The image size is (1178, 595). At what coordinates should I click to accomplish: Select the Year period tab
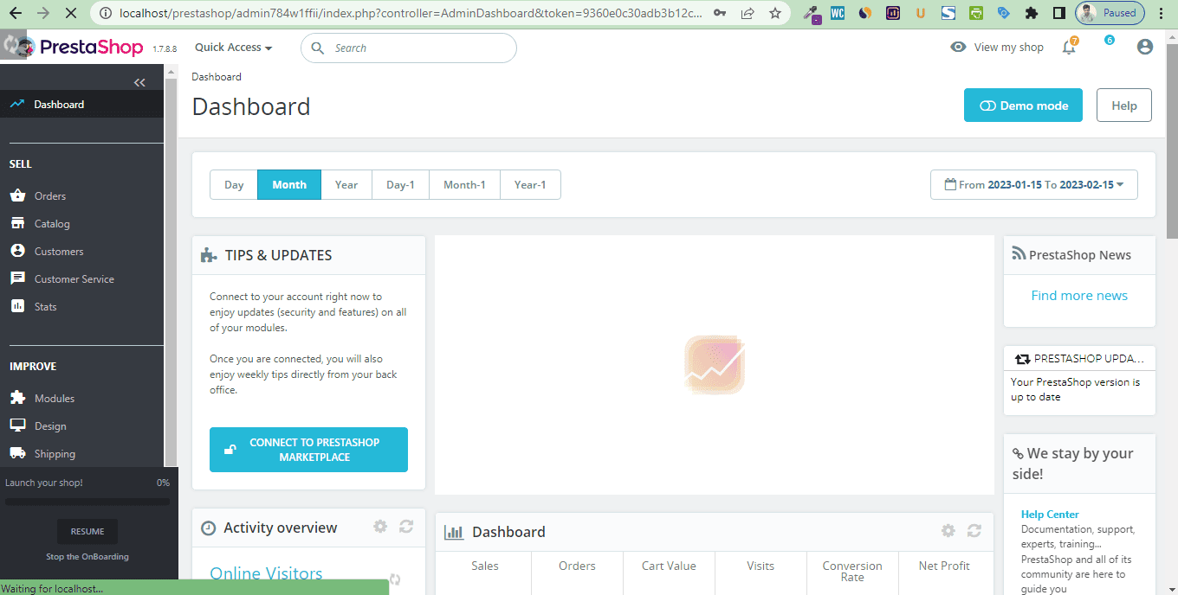click(346, 185)
